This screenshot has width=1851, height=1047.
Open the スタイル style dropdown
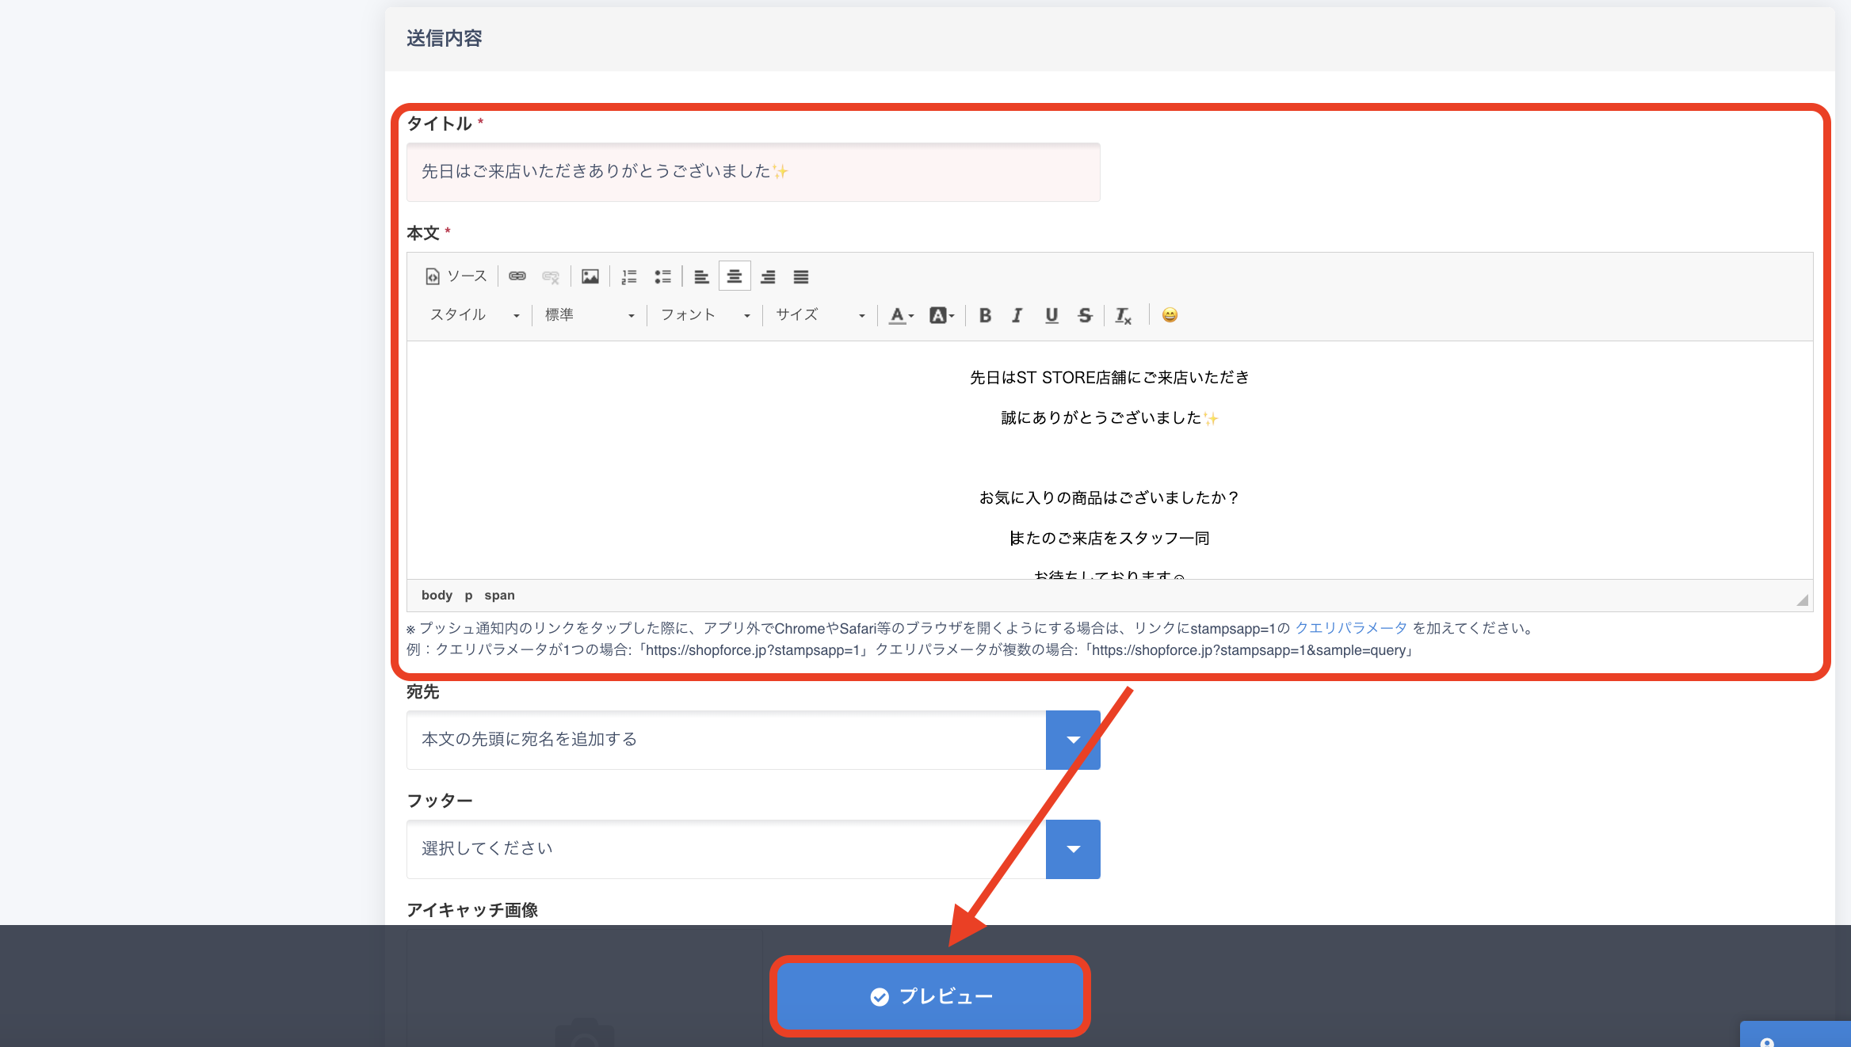click(474, 315)
